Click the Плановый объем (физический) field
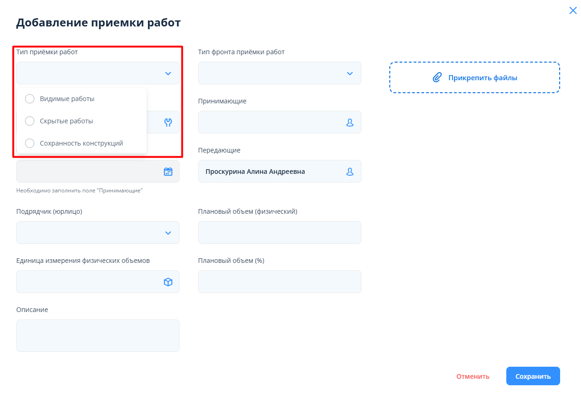This screenshot has width=581, height=395. pyautogui.click(x=279, y=233)
